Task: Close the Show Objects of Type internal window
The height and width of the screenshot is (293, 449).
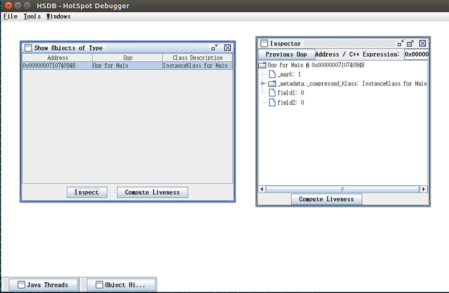Action: point(227,48)
